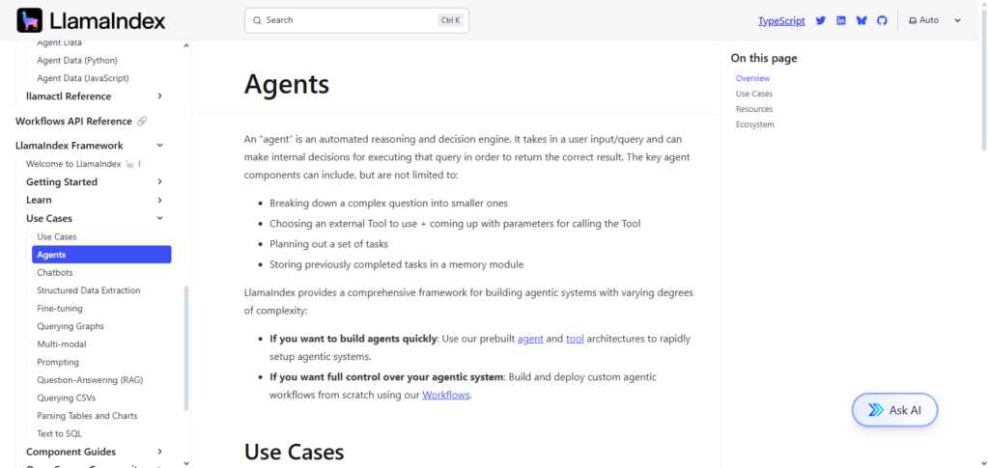The width and height of the screenshot is (989, 468).
Task: Click the sidebar scrollbar thumb
Action: (186, 347)
